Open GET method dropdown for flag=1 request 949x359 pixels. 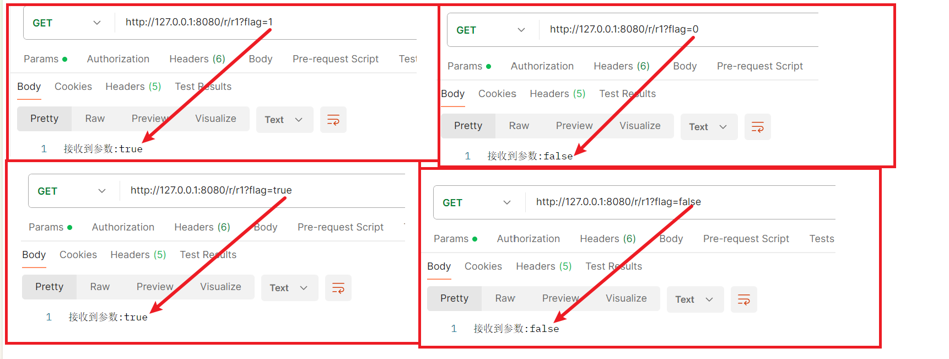pos(67,23)
